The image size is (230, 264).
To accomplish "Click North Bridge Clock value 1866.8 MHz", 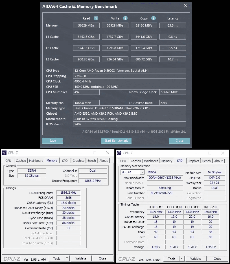I will tap(173, 92).
